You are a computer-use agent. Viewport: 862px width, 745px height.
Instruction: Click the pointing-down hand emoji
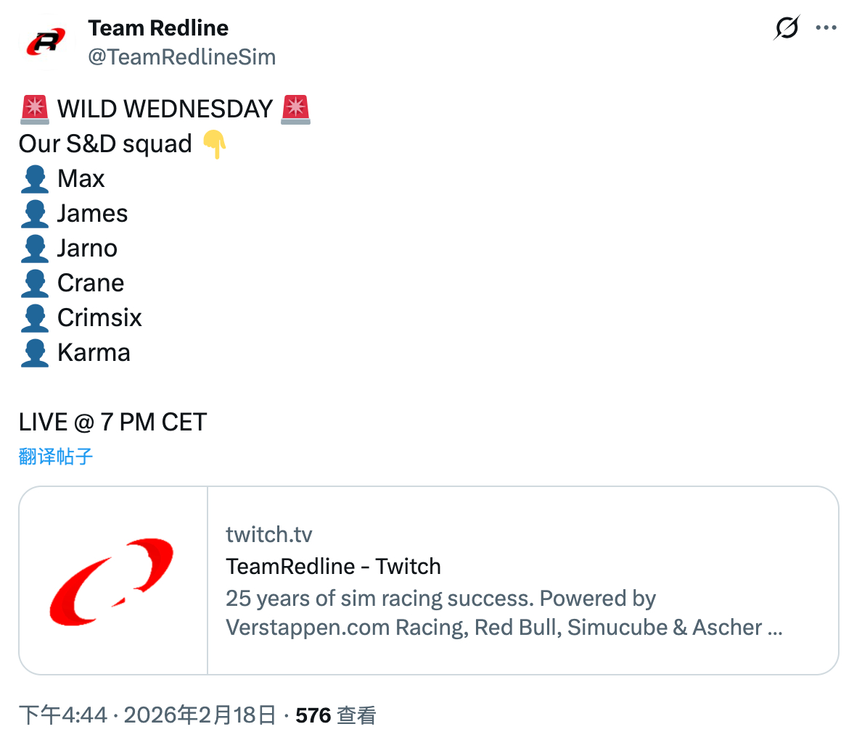click(215, 144)
